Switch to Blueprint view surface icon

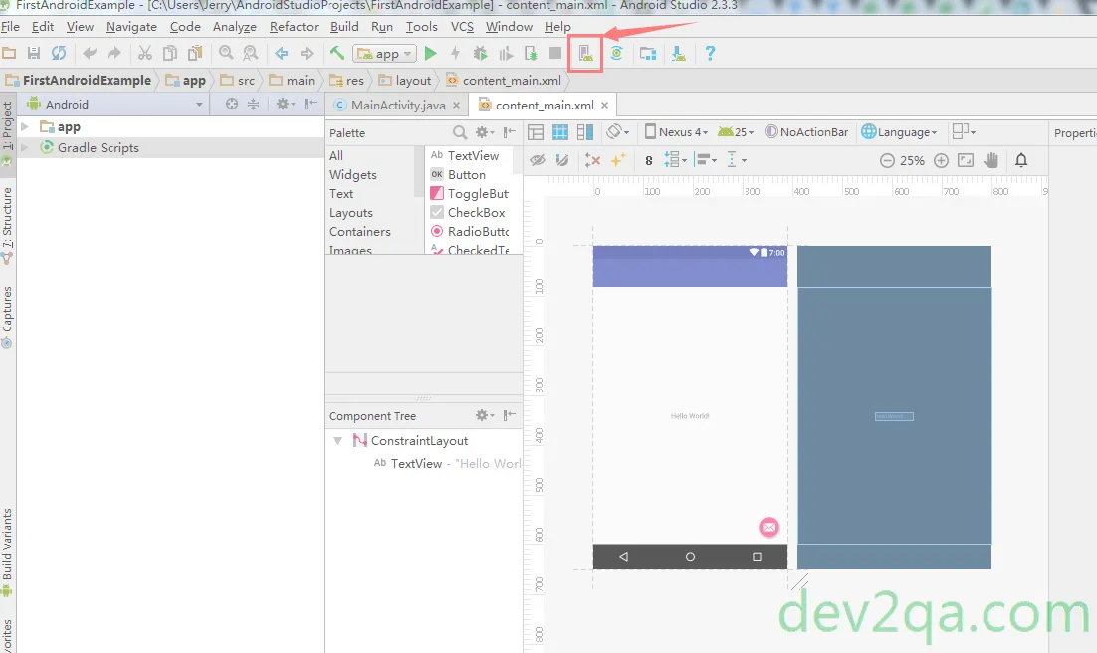(560, 132)
